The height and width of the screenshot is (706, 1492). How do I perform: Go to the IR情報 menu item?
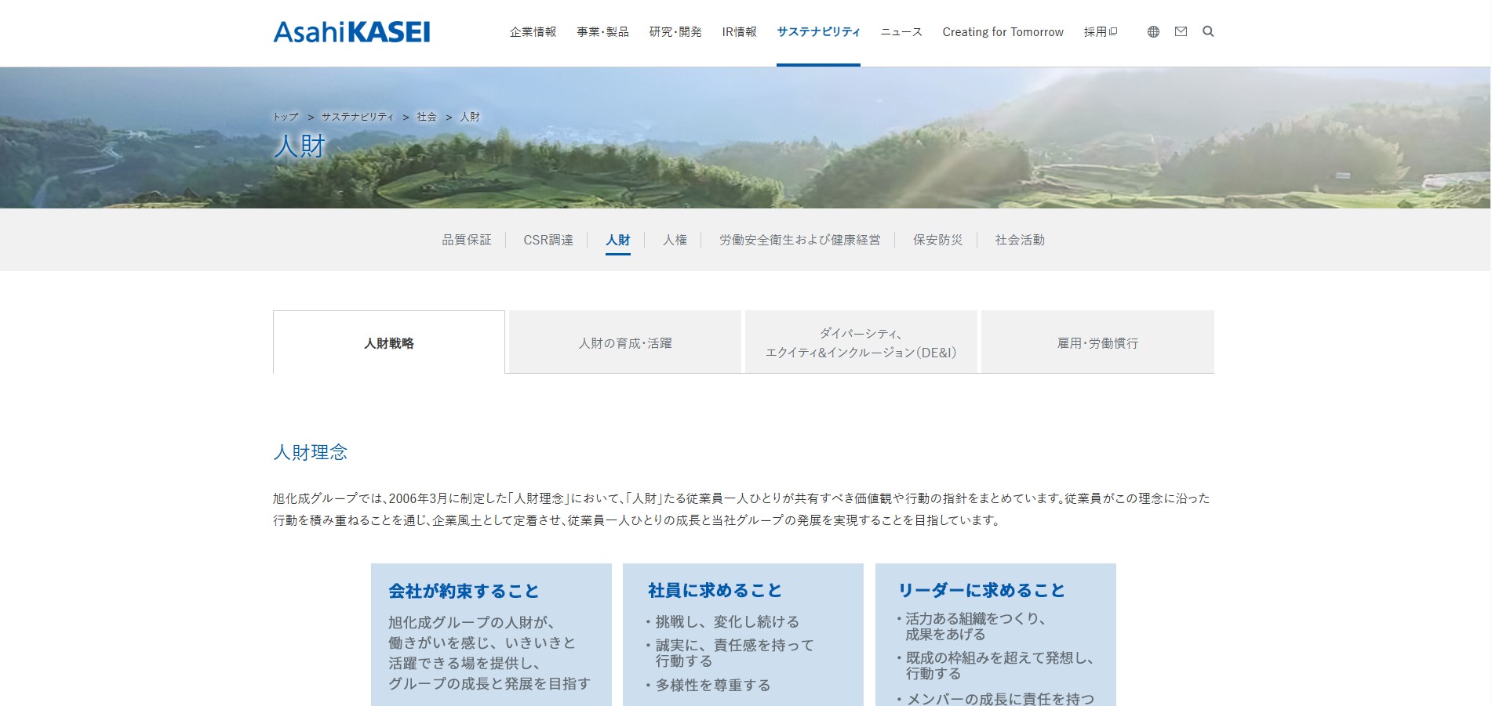(x=739, y=32)
